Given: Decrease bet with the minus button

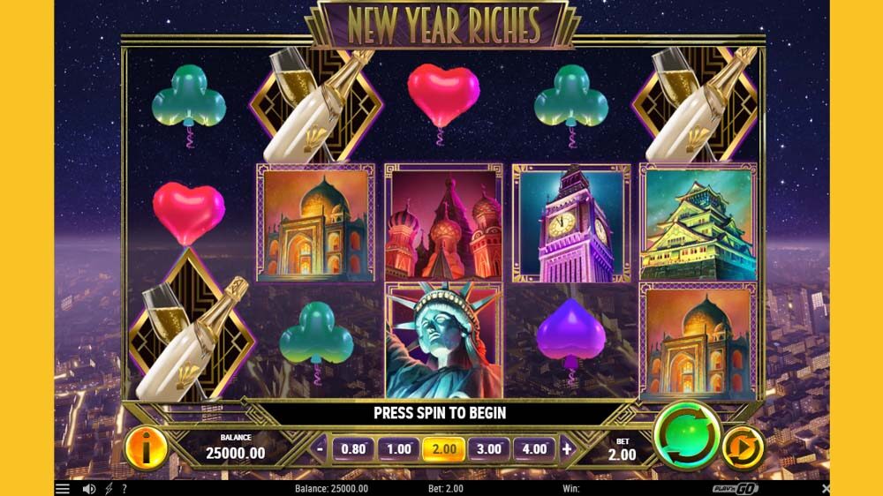Looking at the screenshot, I should (x=320, y=448).
